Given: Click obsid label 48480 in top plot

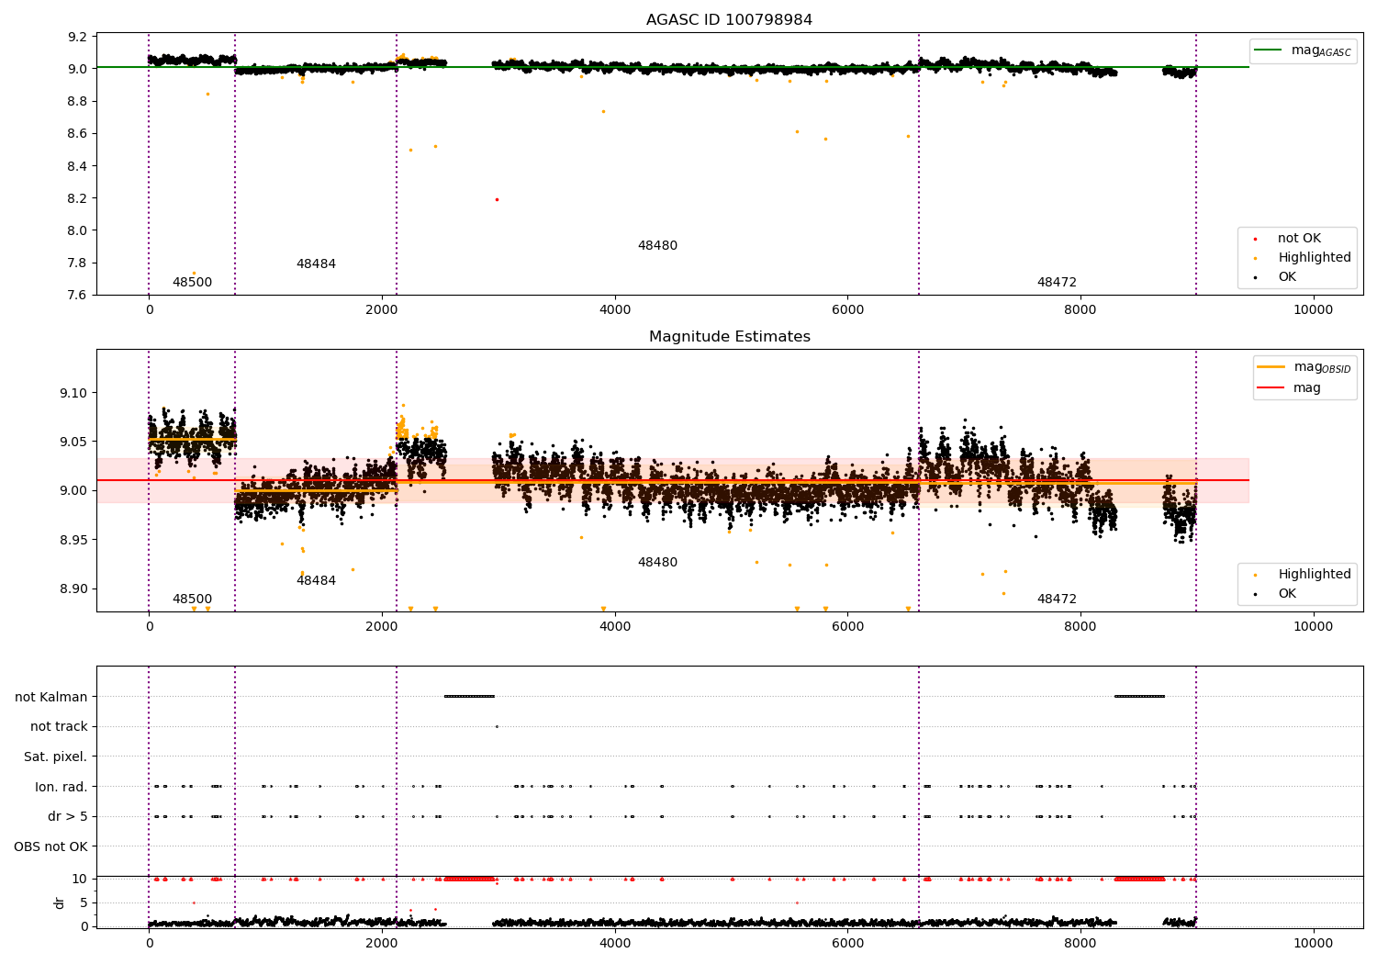Looking at the screenshot, I should click(657, 245).
